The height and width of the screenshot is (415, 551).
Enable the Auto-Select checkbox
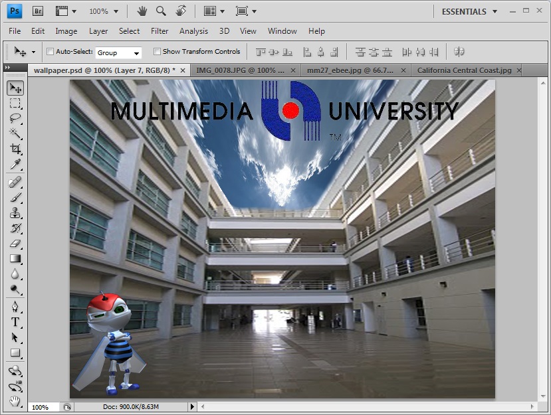[x=51, y=52]
